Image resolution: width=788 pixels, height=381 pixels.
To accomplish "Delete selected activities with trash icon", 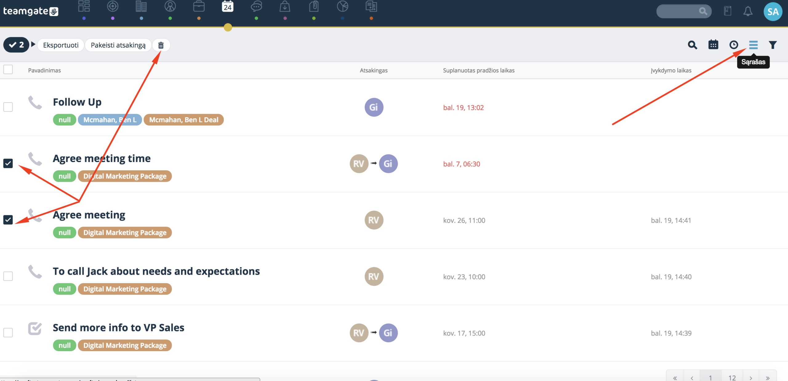I will coord(161,45).
